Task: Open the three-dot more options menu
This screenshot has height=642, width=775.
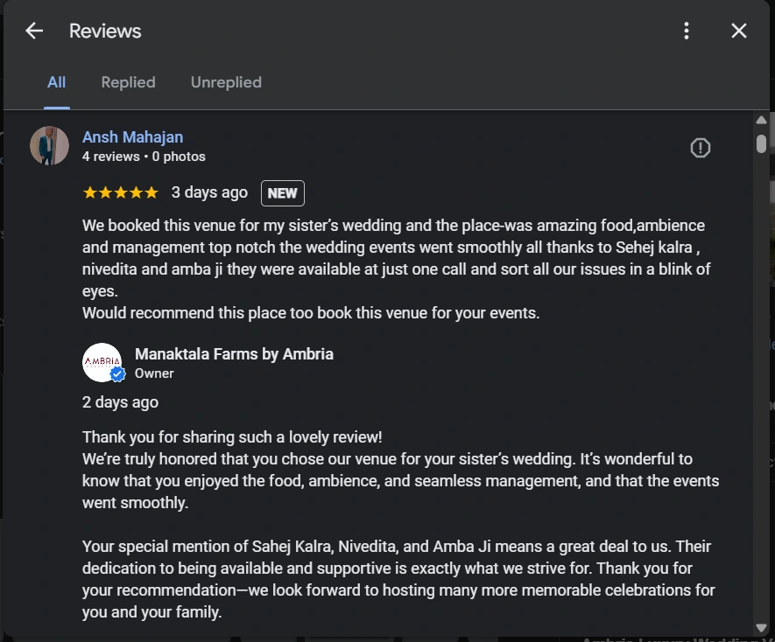Action: [x=687, y=31]
